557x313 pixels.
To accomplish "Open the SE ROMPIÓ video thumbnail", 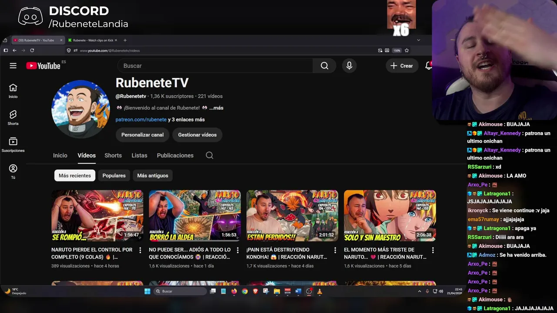I will (x=97, y=216).
